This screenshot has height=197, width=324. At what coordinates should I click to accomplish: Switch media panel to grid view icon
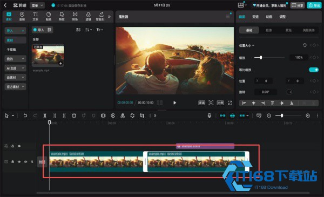[78, 30]
